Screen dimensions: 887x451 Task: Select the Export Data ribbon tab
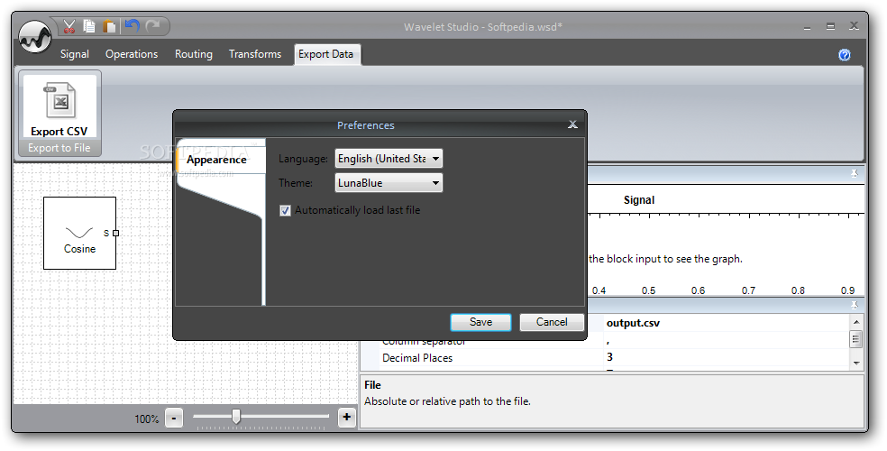[x=326, y=54]
